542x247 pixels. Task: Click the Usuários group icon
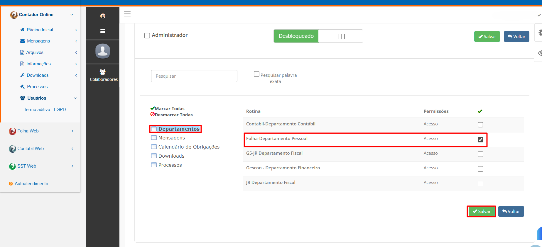23,98
